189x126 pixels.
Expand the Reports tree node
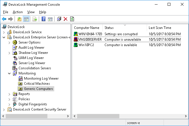pyautogui.click(x=9, y=94)
